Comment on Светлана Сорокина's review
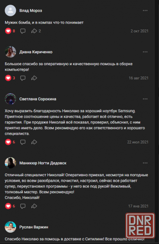This screenshot has width=159, height=244. [x=23, y=142]
